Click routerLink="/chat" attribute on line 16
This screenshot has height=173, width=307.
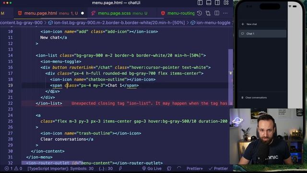(91, 67)
